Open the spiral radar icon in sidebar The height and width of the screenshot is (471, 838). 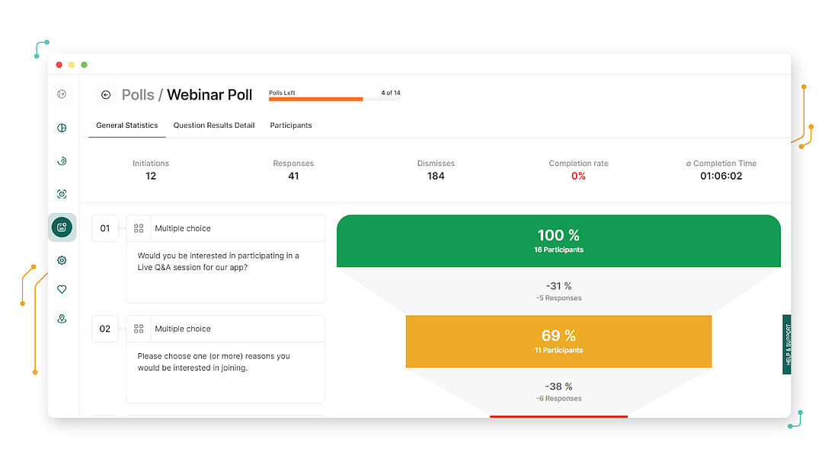[x=62, y=161]
